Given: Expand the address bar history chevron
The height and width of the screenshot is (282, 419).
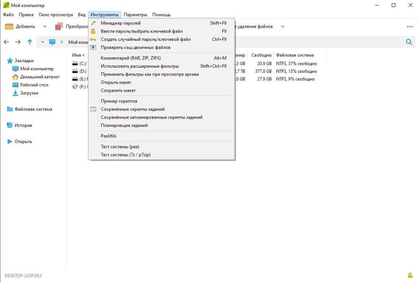Looking at the screenshot, I should [42, 42].
